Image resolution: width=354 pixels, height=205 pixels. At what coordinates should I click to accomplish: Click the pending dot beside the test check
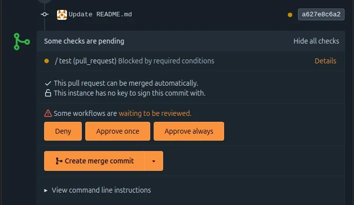pos(47,61)
